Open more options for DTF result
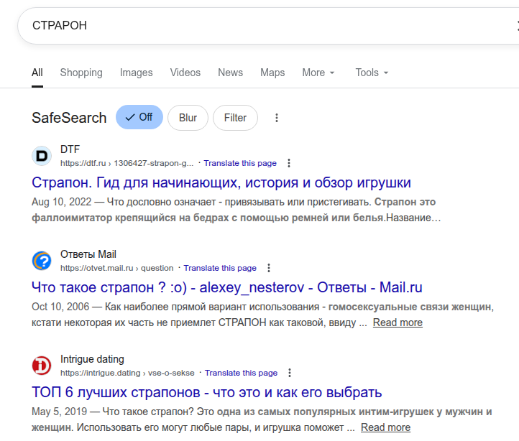The image size is (519, 441). (x=289, y=163)
